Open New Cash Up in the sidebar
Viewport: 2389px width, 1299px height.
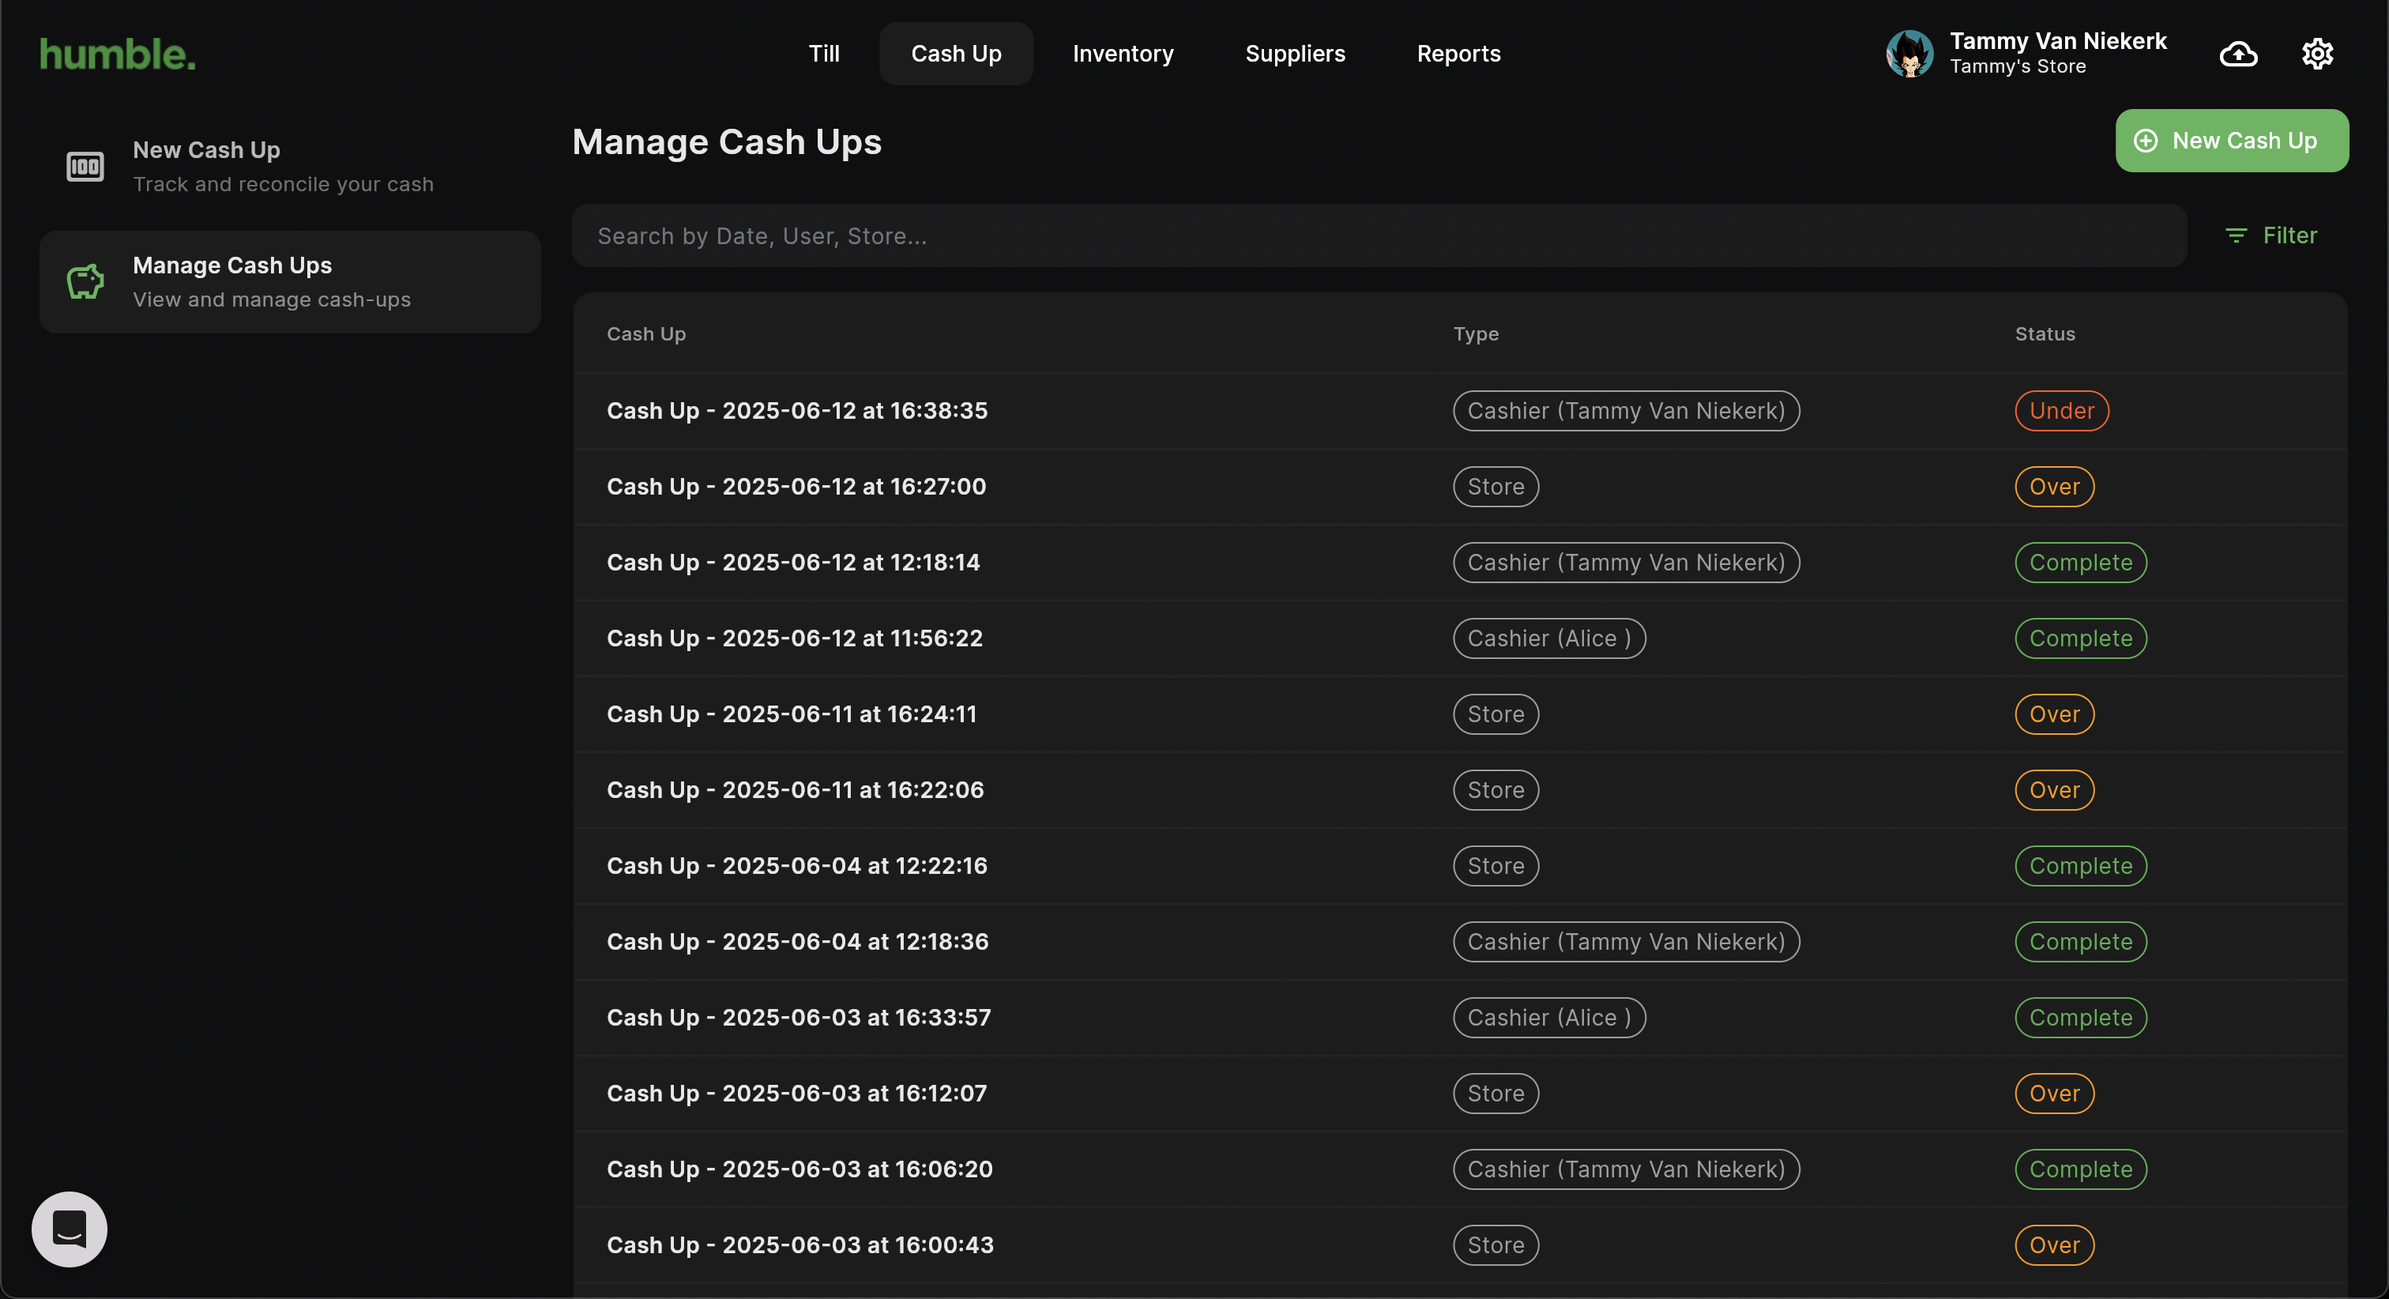pos(290,167)
